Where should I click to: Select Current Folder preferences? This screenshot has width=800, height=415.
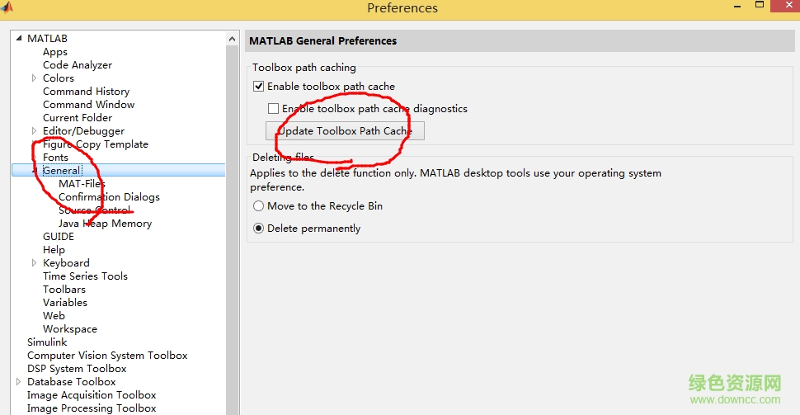point(78,118)
